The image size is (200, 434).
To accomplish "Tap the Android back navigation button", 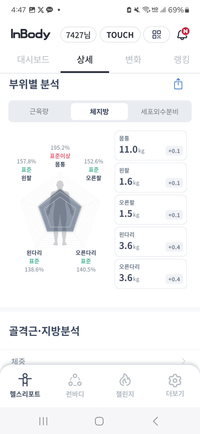I will click(155, 421).
